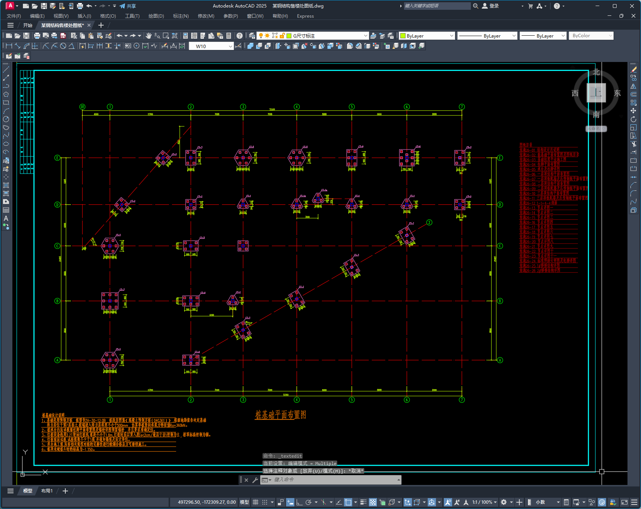
Task: Open the Express menu
Action: (x=305, y=16)
